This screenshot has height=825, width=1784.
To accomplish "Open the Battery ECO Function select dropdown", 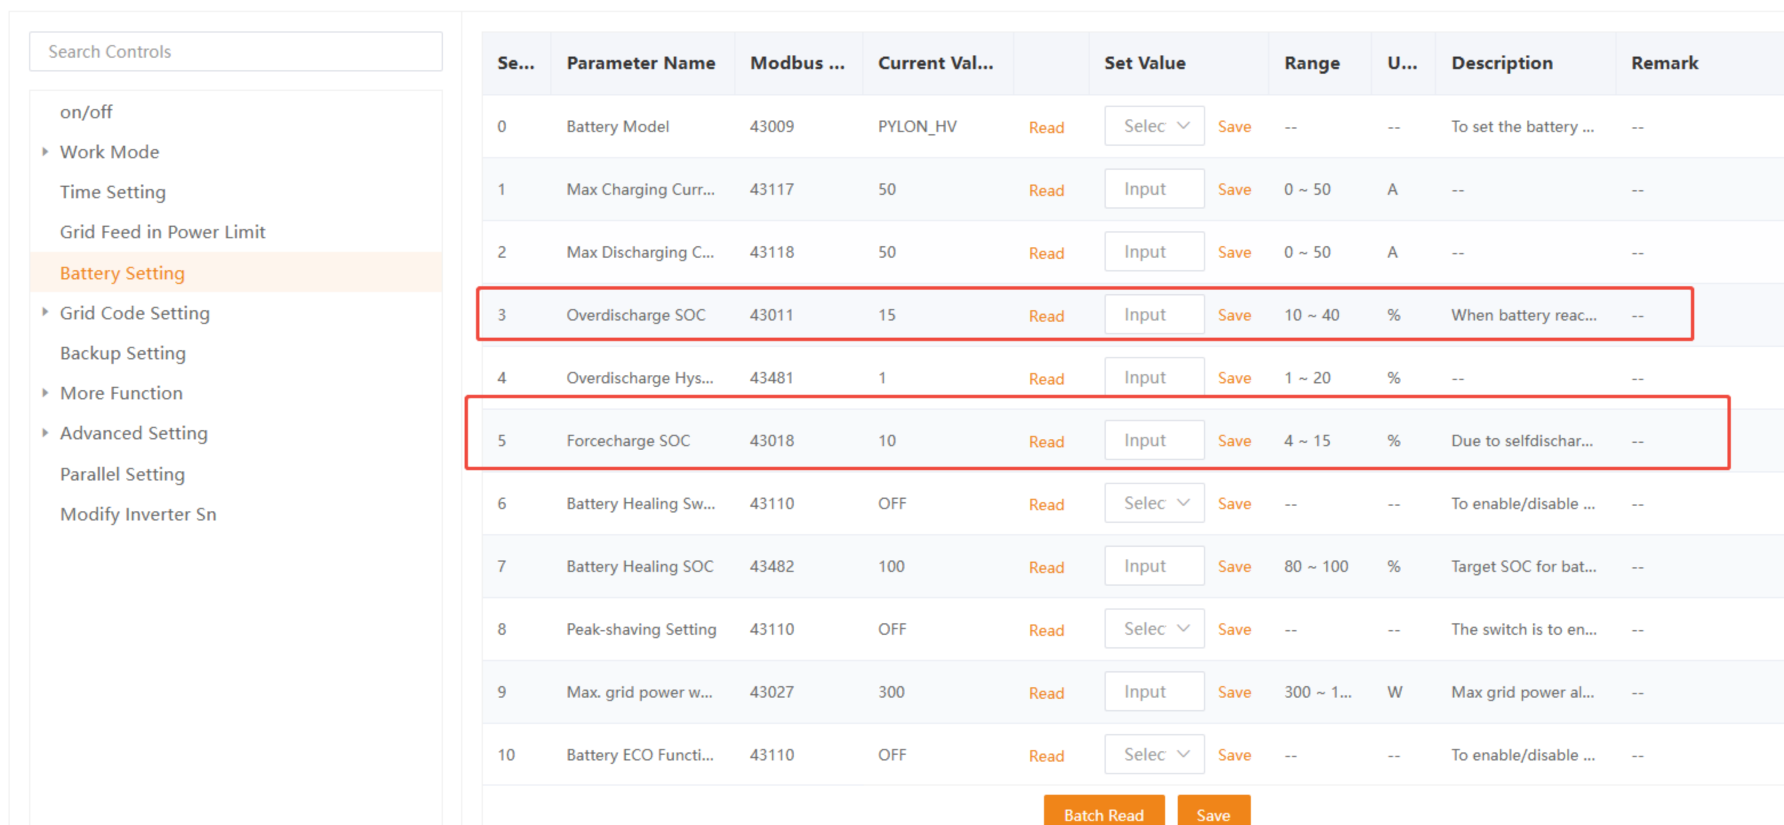I will click(1154, 754).
